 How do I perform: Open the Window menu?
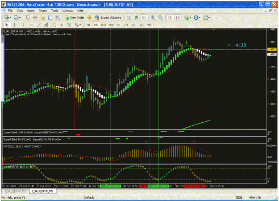68,11
